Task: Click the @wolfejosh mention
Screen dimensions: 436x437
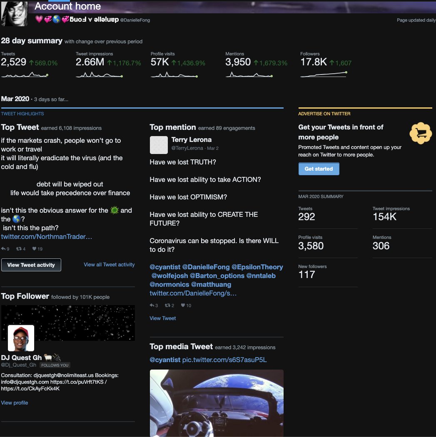Action: pyautogui.click(x=169, y=276)
